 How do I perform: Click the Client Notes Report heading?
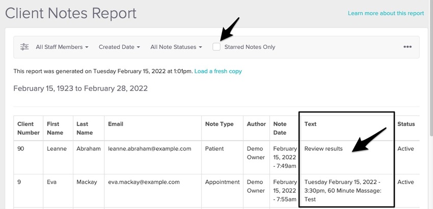(71, 13)
